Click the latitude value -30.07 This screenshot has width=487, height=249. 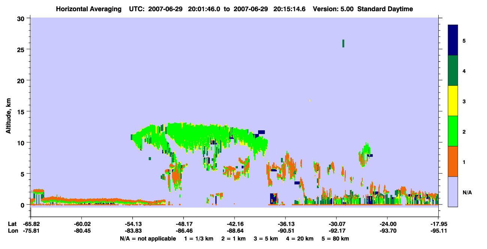pos(336,224)
